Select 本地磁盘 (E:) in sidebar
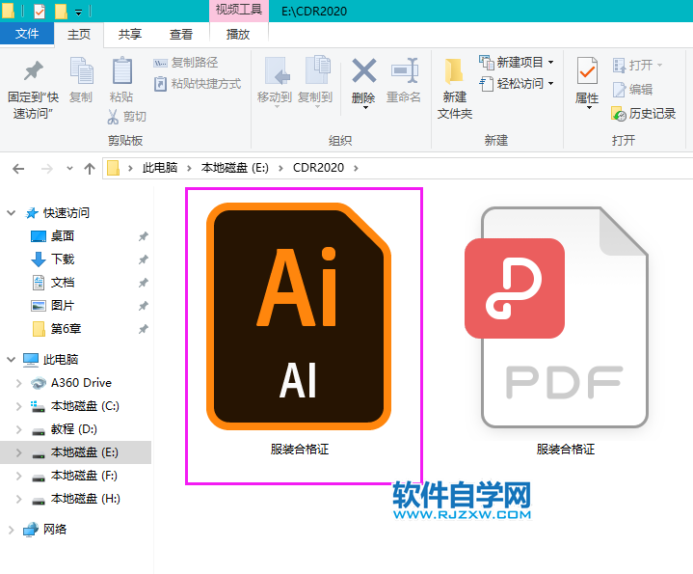This screenshot has width=693, height=574. (x=75, y=452)
